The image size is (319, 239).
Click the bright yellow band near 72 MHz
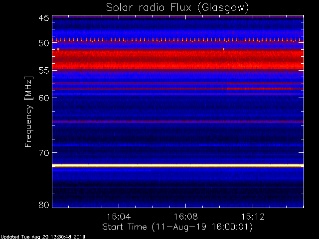tap(177, 165)
